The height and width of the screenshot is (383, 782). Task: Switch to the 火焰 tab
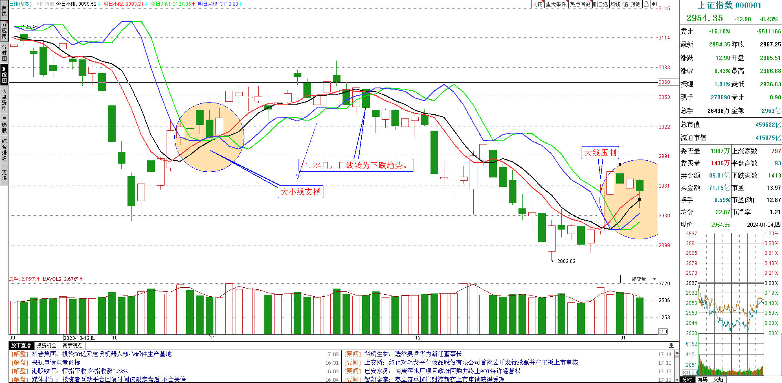[718, 379]
